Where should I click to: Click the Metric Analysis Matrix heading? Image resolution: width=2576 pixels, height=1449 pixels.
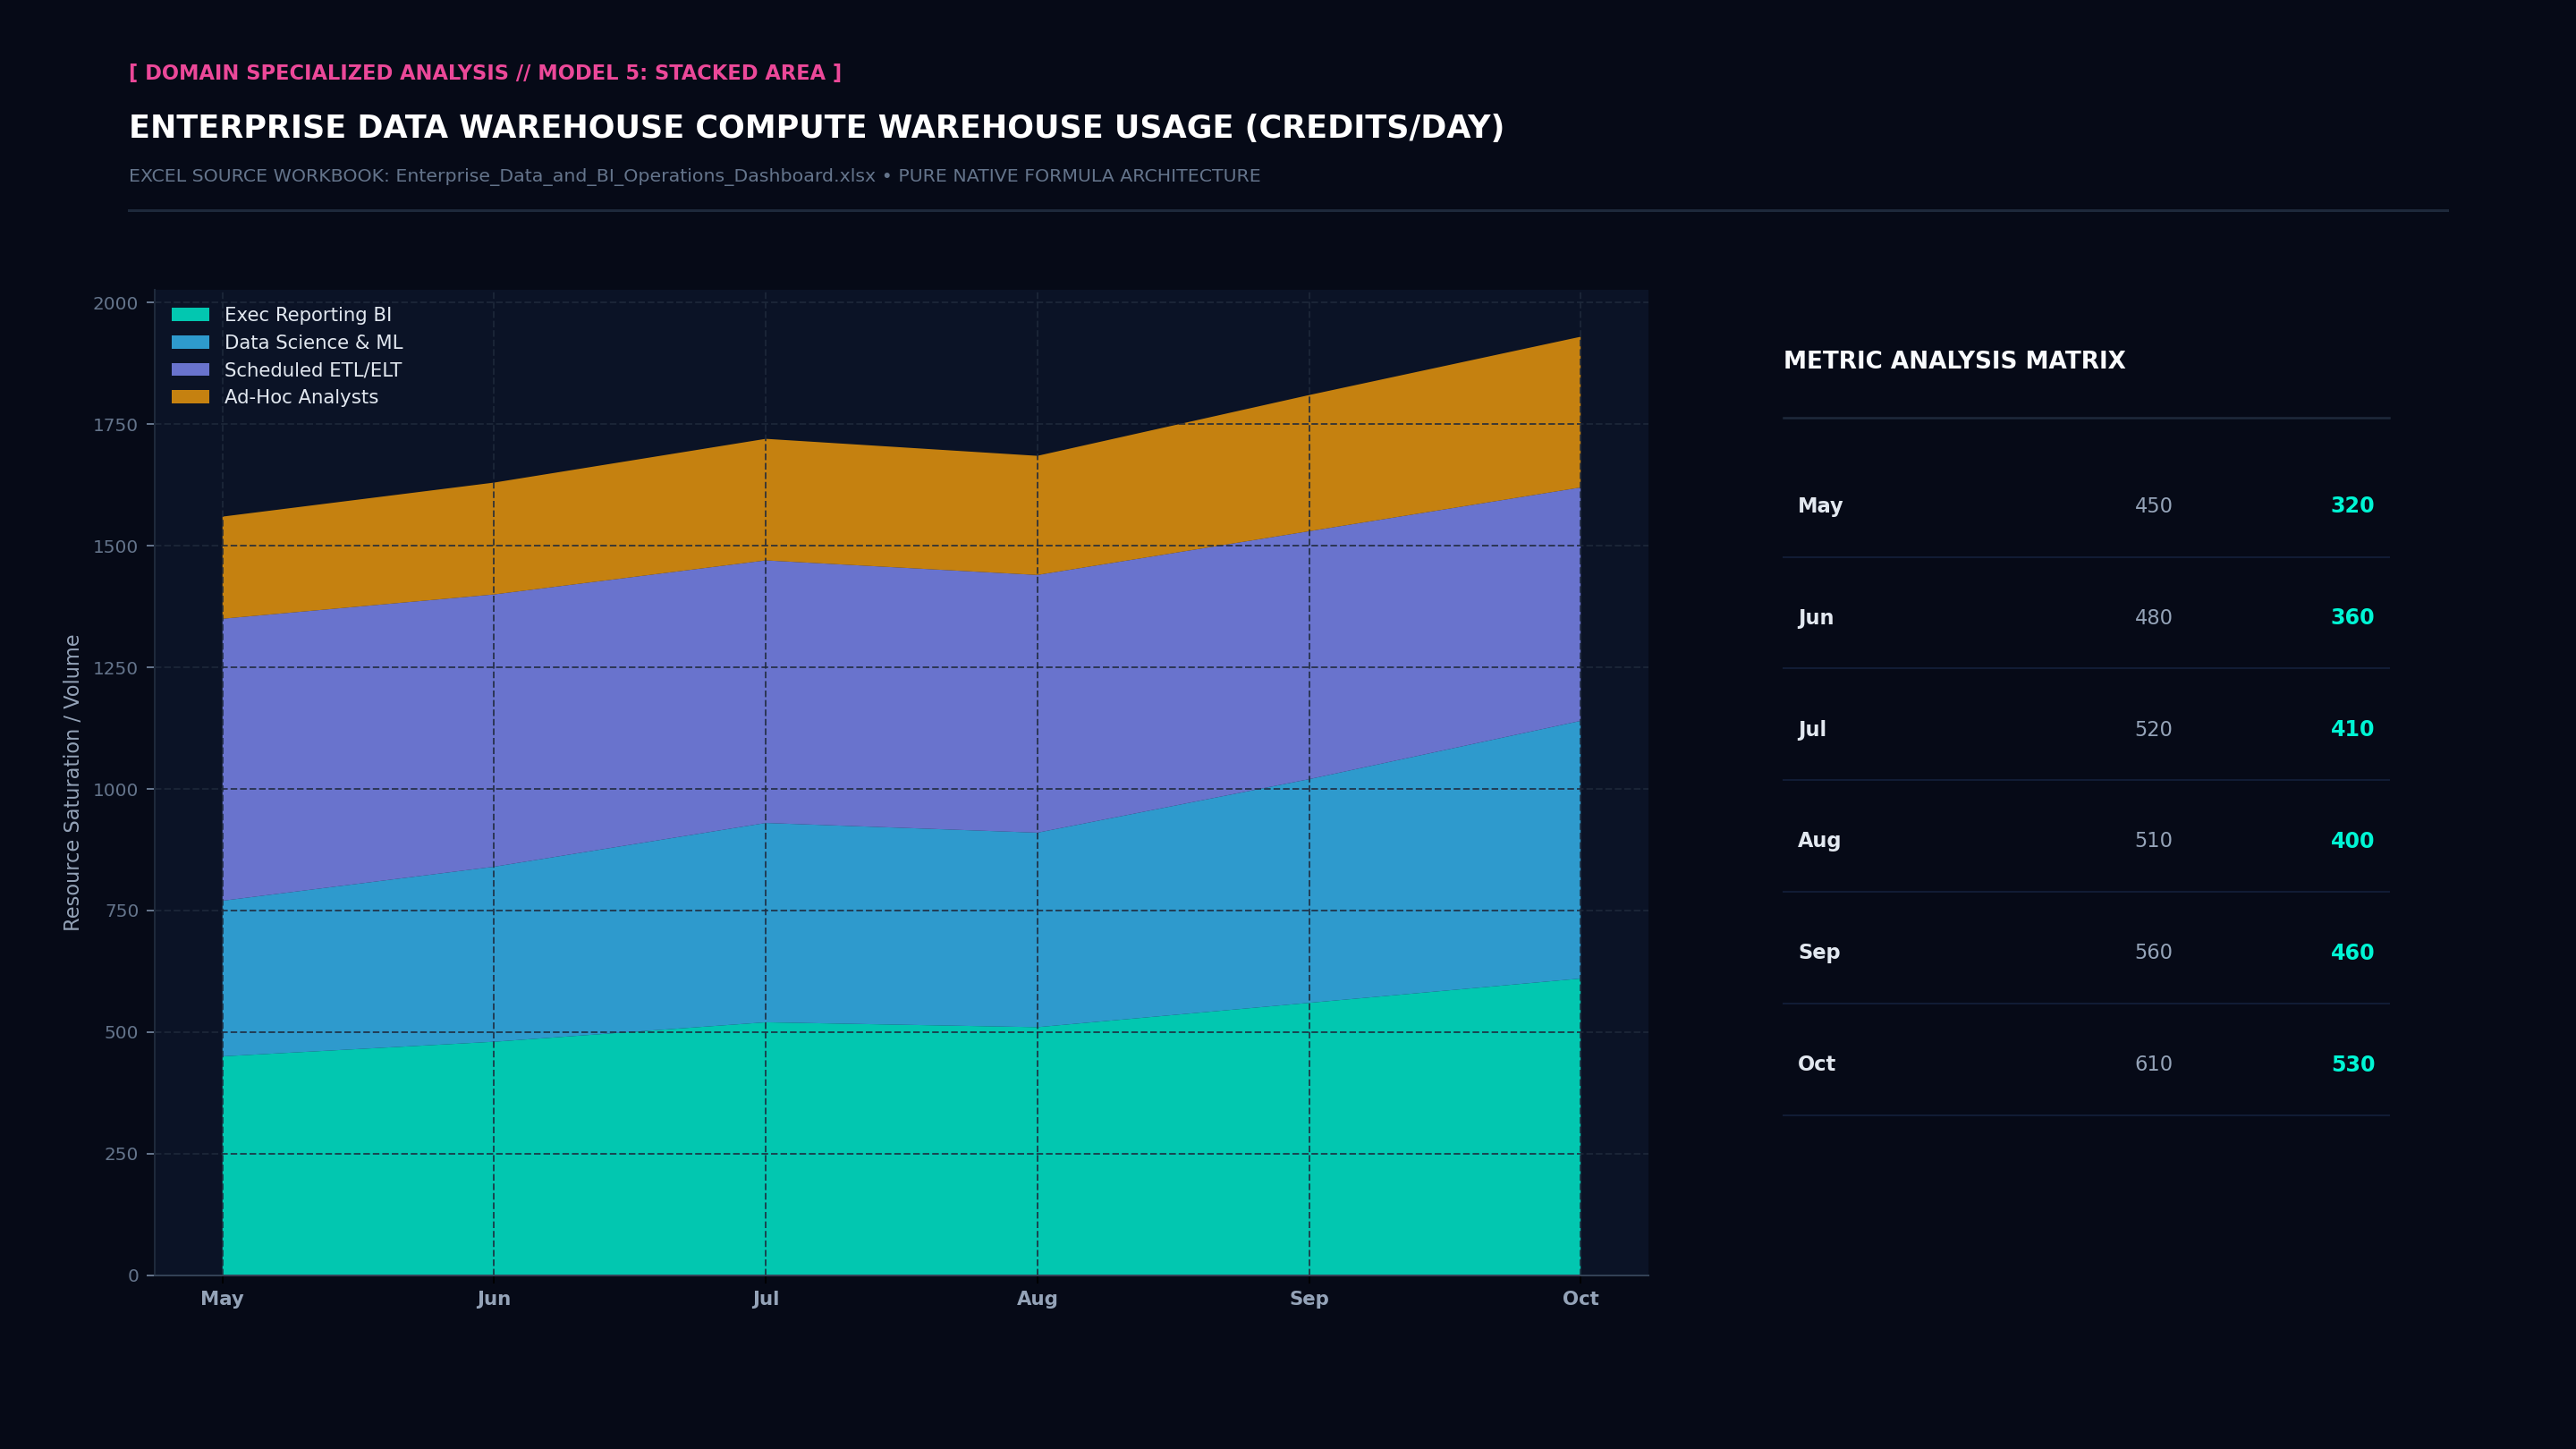(x=1954, y=361)
